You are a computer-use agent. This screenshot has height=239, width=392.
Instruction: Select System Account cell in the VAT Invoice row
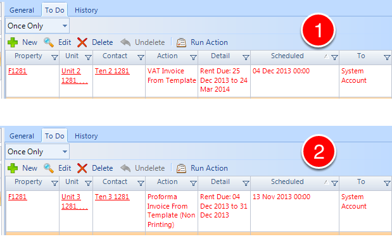(365, 81)
